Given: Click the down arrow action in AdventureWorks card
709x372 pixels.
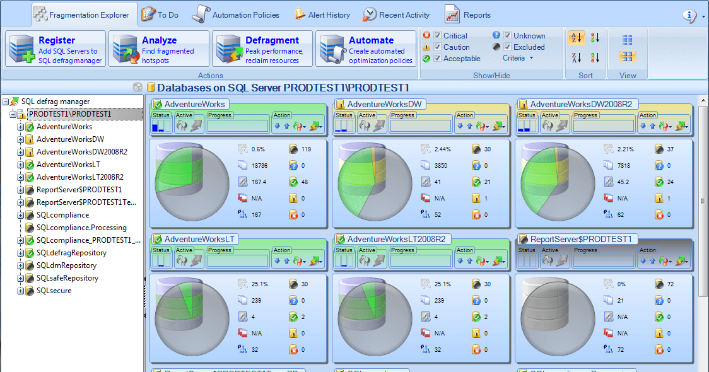Looking at the screenshot, I should [x=277, y=126].
